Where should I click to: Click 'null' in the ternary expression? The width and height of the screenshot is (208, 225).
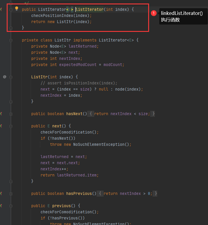104,89
